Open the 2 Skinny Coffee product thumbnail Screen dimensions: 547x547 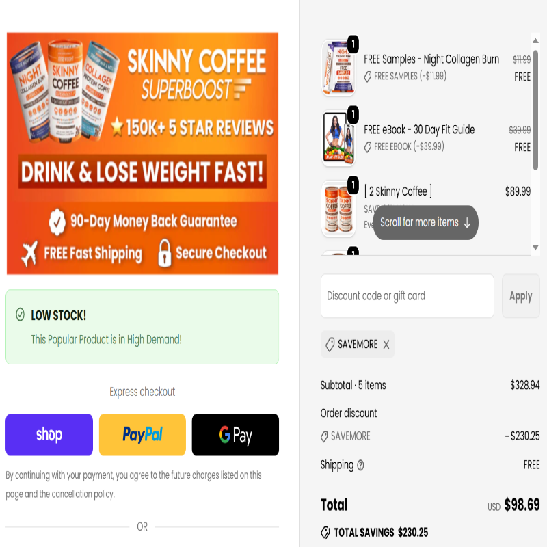pyautogui.click(x=338, y=209)
